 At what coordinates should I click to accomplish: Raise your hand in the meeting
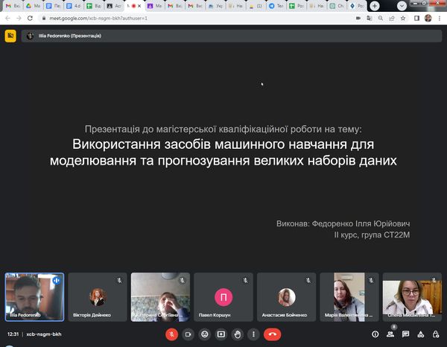click(x=237, y=334)
